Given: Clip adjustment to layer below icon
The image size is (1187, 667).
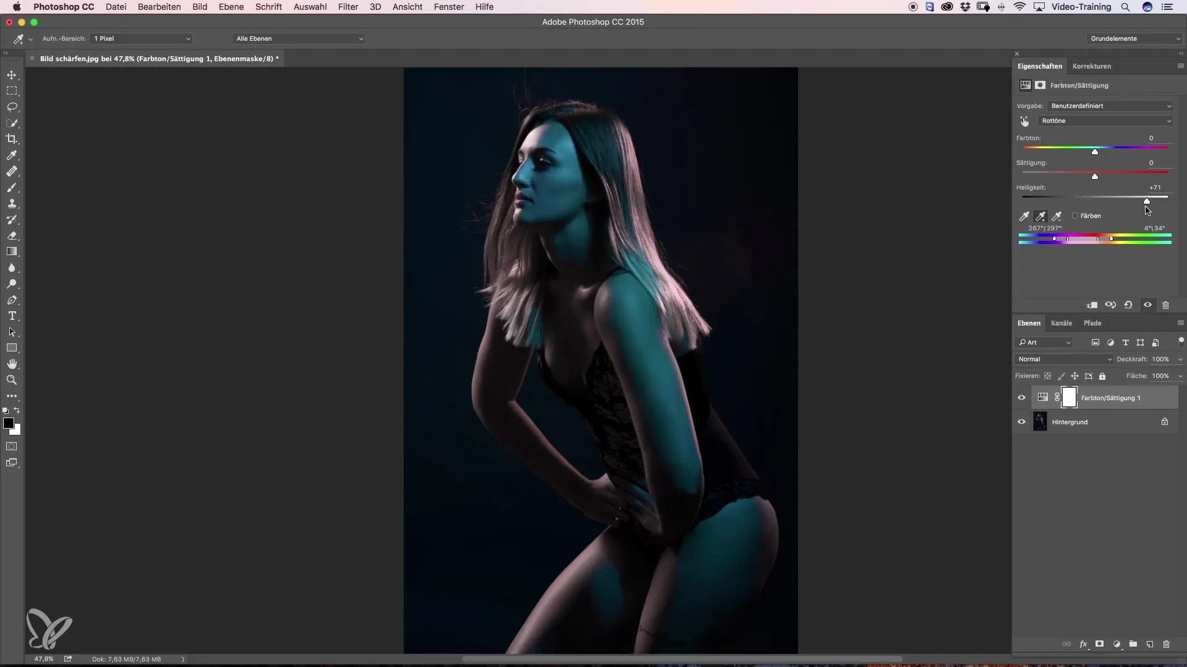Looking at the screenshot, I should [1092, 305].
